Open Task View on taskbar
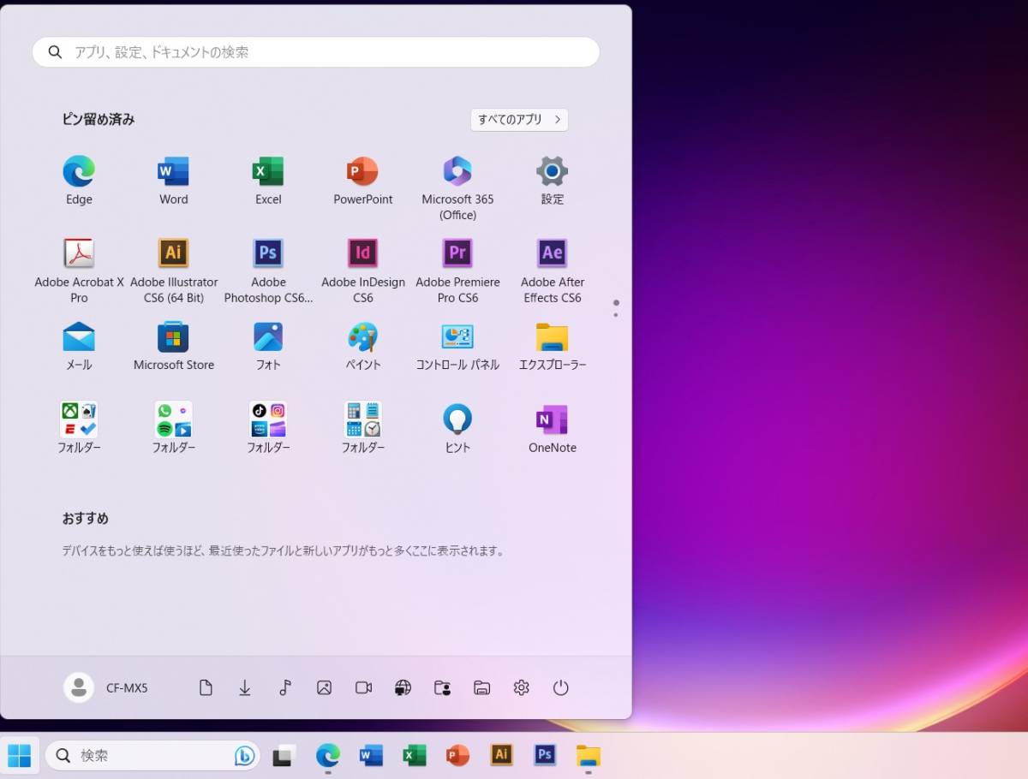The height and width of the screenshot is (779, 1028). pos(284,755)
